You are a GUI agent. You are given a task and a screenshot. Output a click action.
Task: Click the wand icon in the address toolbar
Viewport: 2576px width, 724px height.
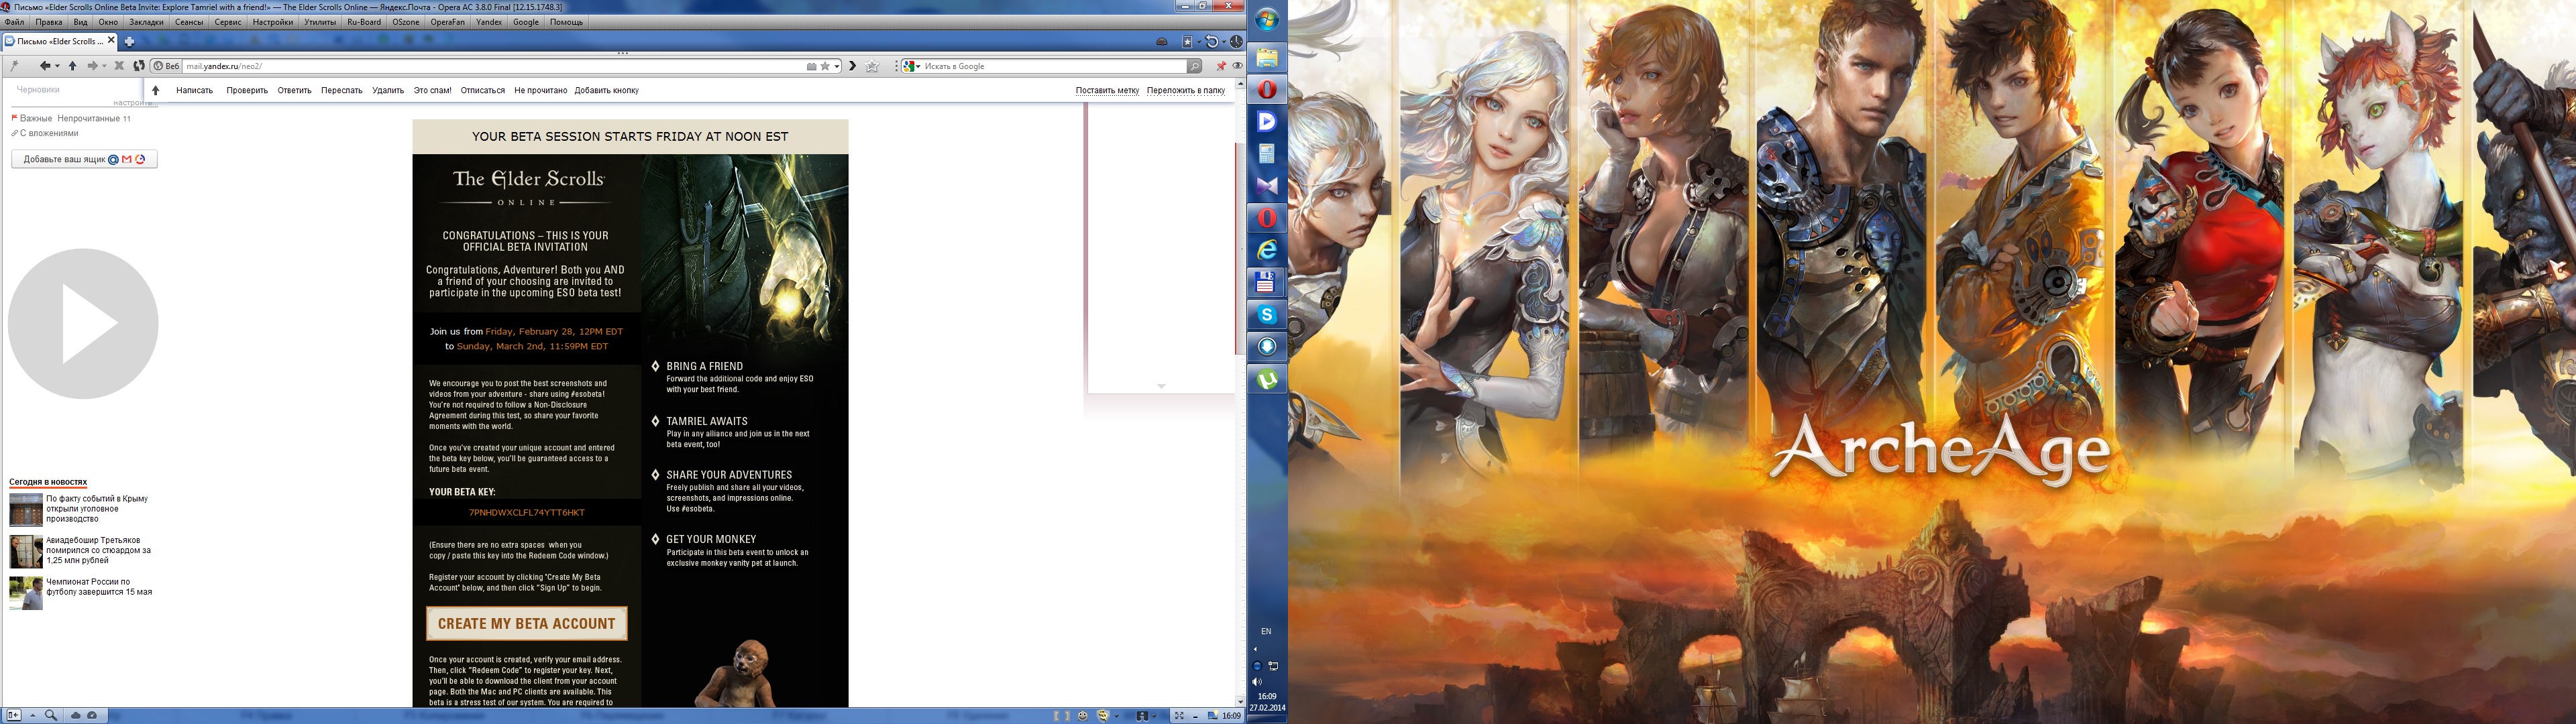point(14,66)
